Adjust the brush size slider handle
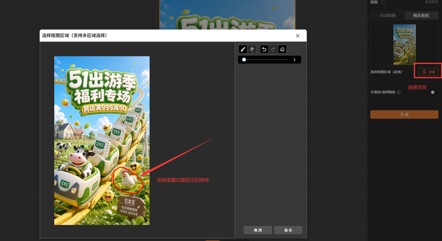This screenshot has height=241, width=442. click(x=244, y=60)
